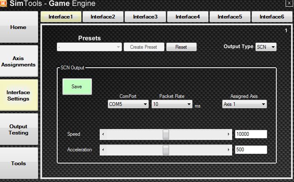Open the Axis Assignments section
This screenshot has height=182, width=294.
19,61
